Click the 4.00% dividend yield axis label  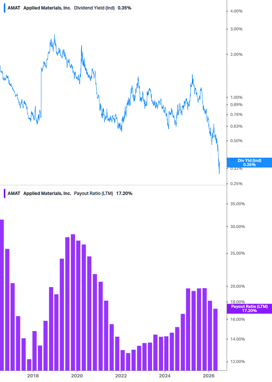pos(236,11)
